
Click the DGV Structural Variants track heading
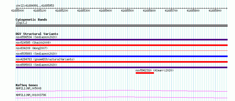[x=37, y=34]
